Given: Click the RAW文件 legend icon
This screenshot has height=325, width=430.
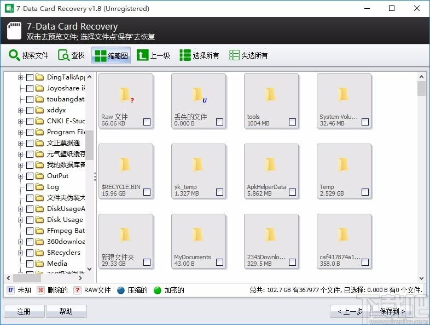Looking at the screenshot, I should 77,290.
